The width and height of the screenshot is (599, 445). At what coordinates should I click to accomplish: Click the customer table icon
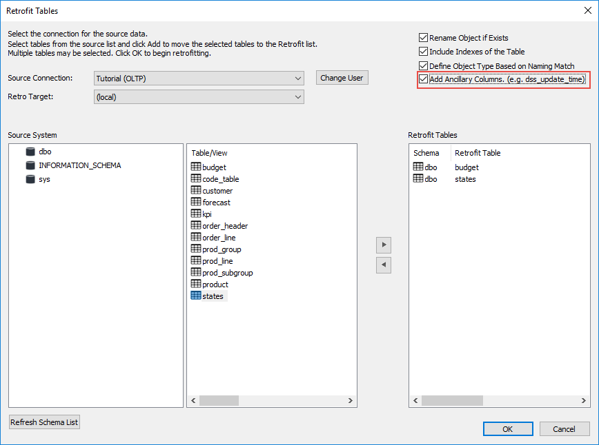click(196, 191)
